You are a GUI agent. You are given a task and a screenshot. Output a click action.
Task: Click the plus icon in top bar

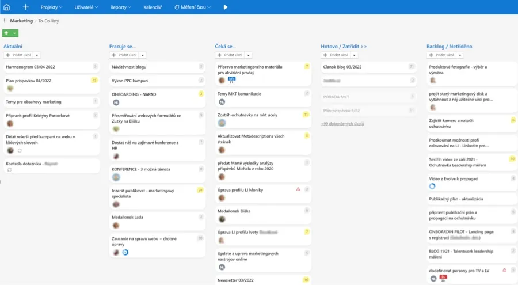pos(25,7)
